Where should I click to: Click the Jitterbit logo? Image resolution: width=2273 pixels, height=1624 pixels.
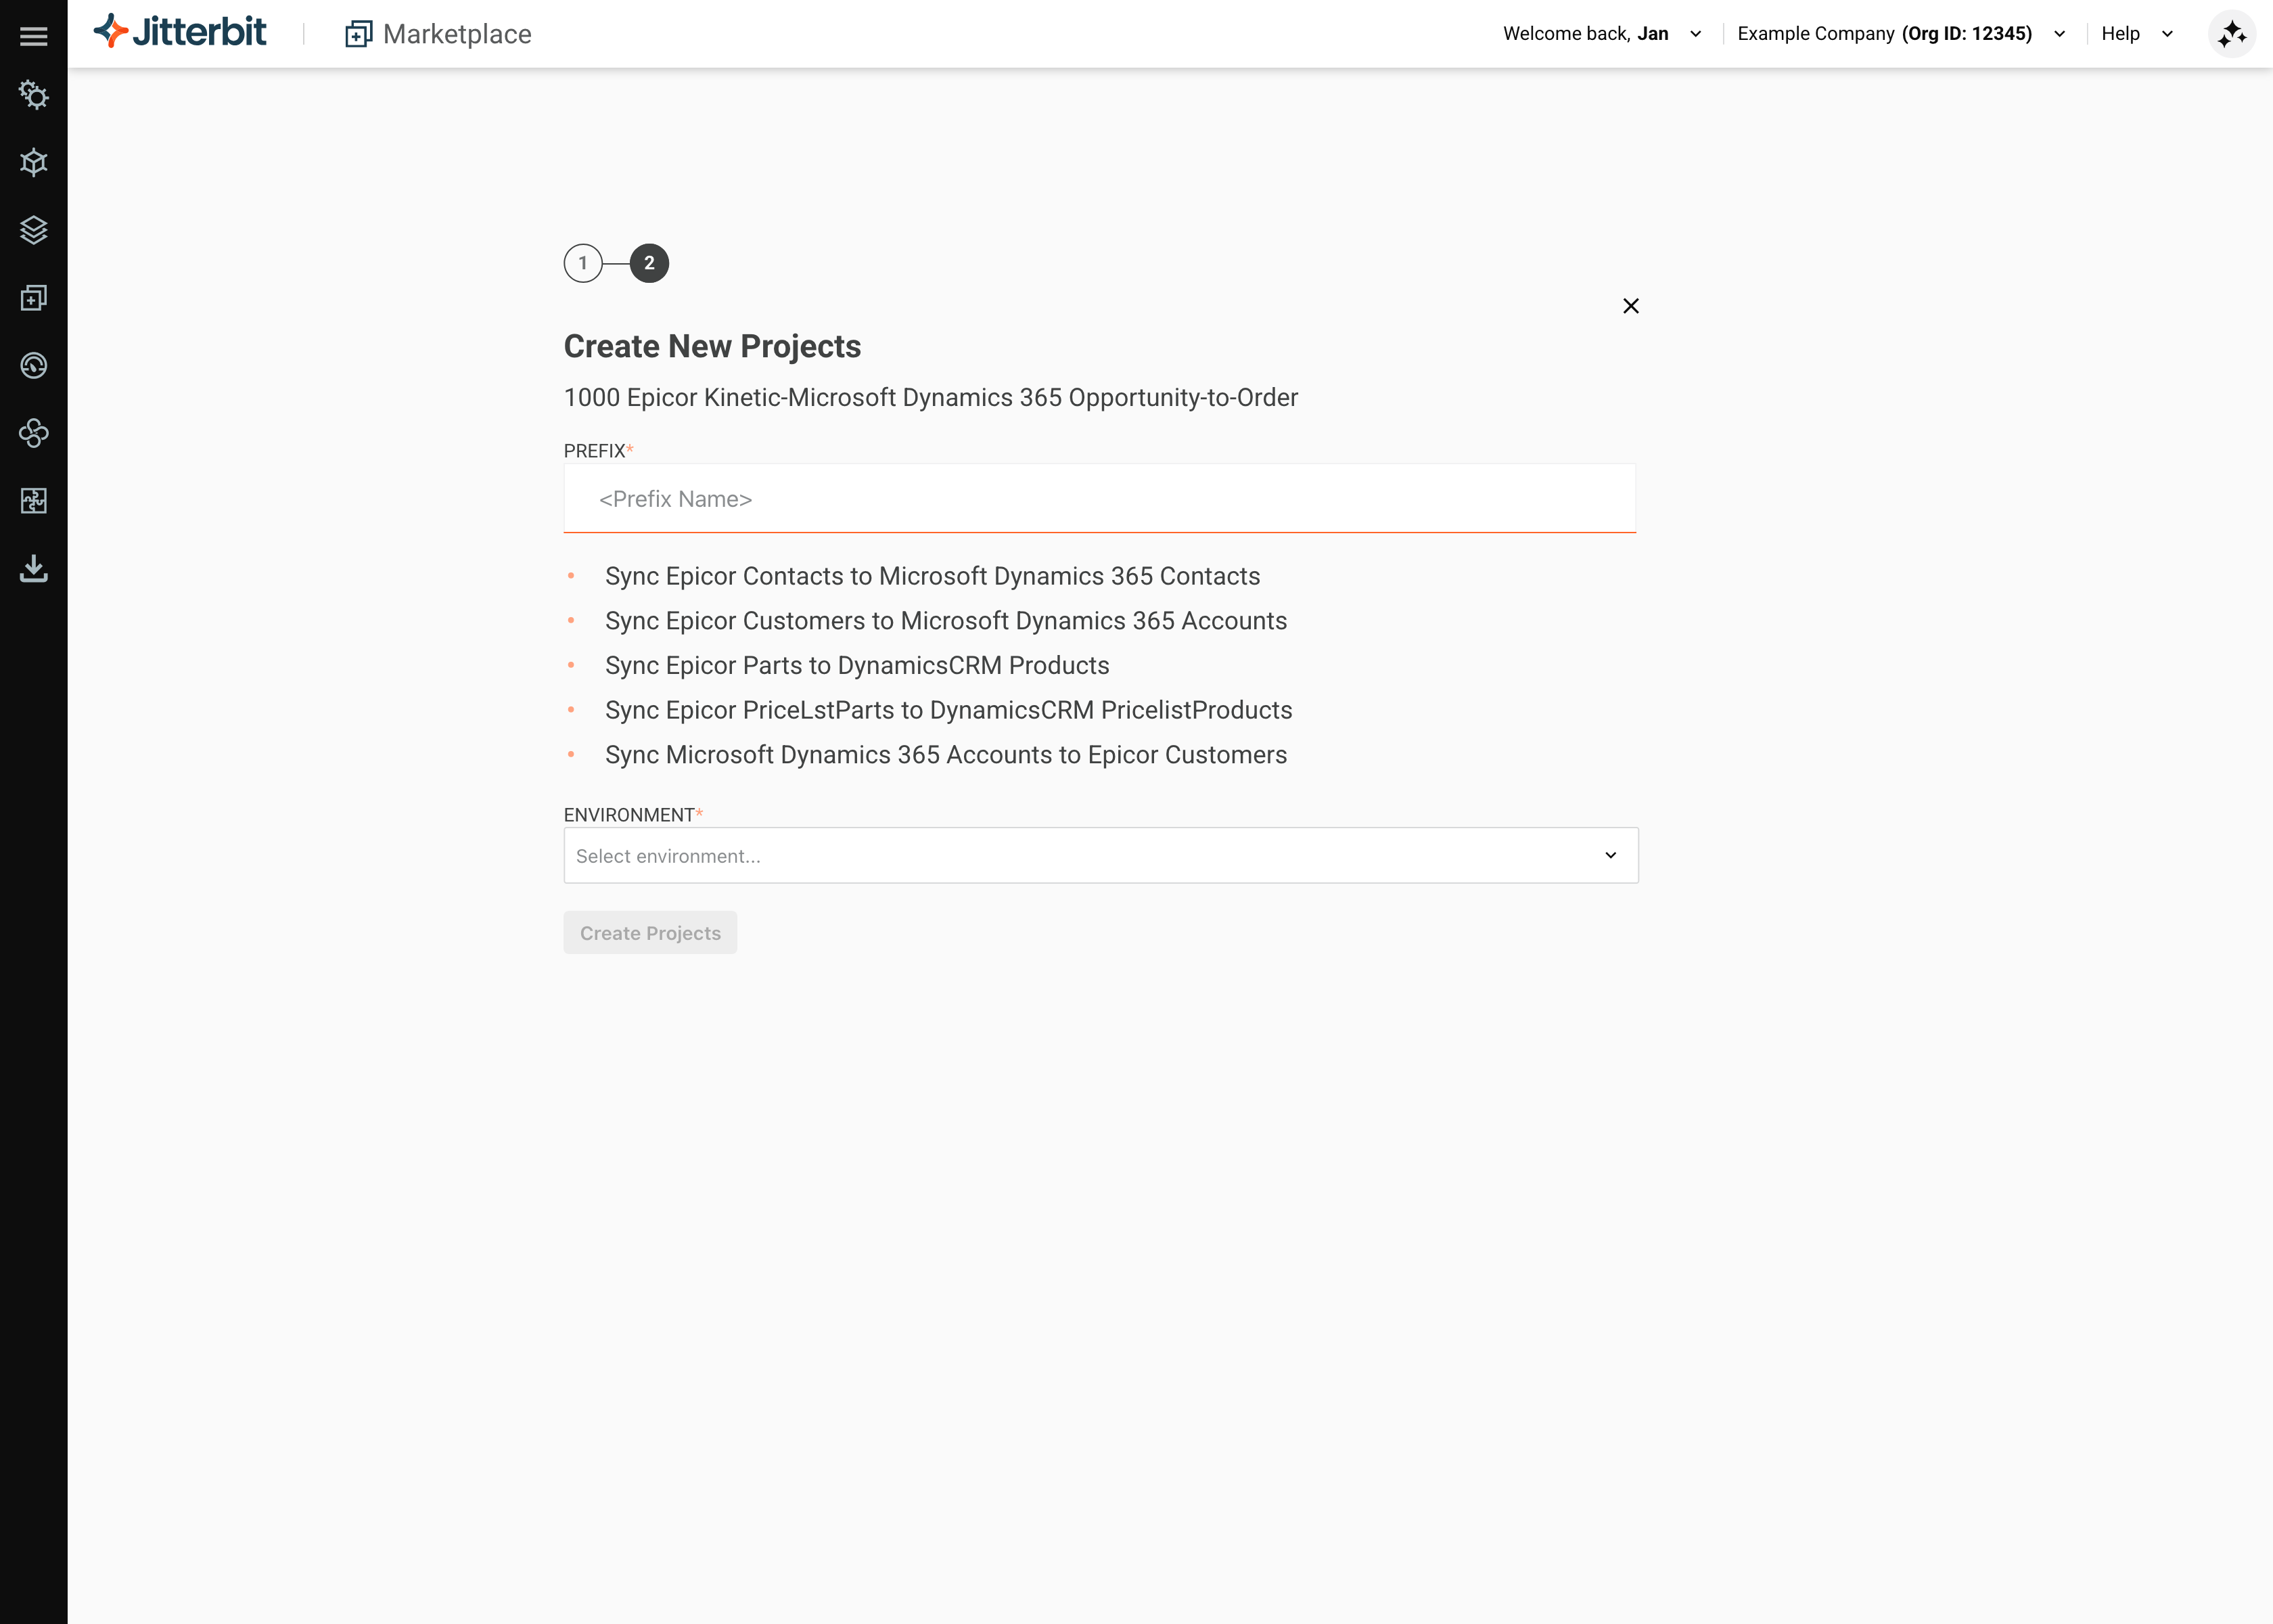click(181, 32)
